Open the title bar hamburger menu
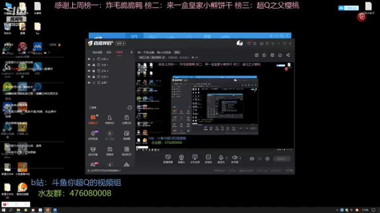Viewport: 380px width, 213px height. [x=273, y=44]
